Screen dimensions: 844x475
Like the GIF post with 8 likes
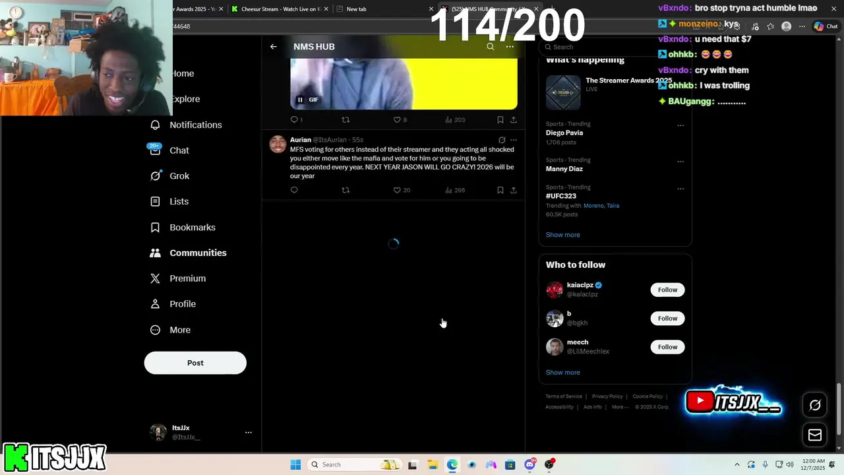400,119
